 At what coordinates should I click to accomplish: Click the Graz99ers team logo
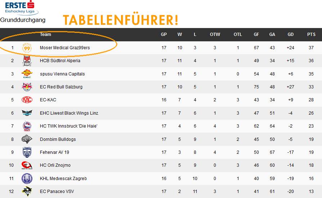point(27,48)
